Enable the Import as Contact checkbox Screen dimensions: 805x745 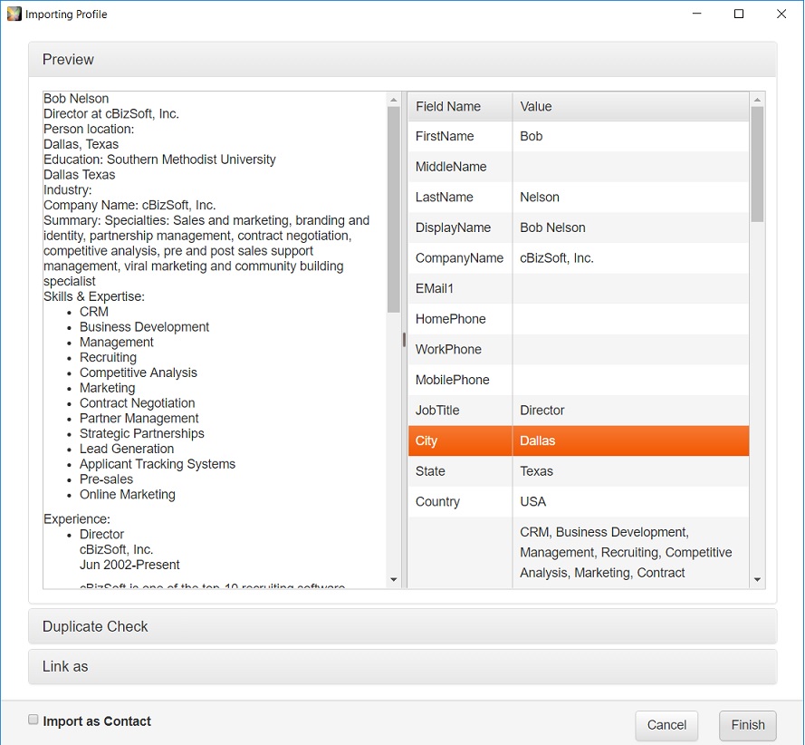tap(34, 720)
